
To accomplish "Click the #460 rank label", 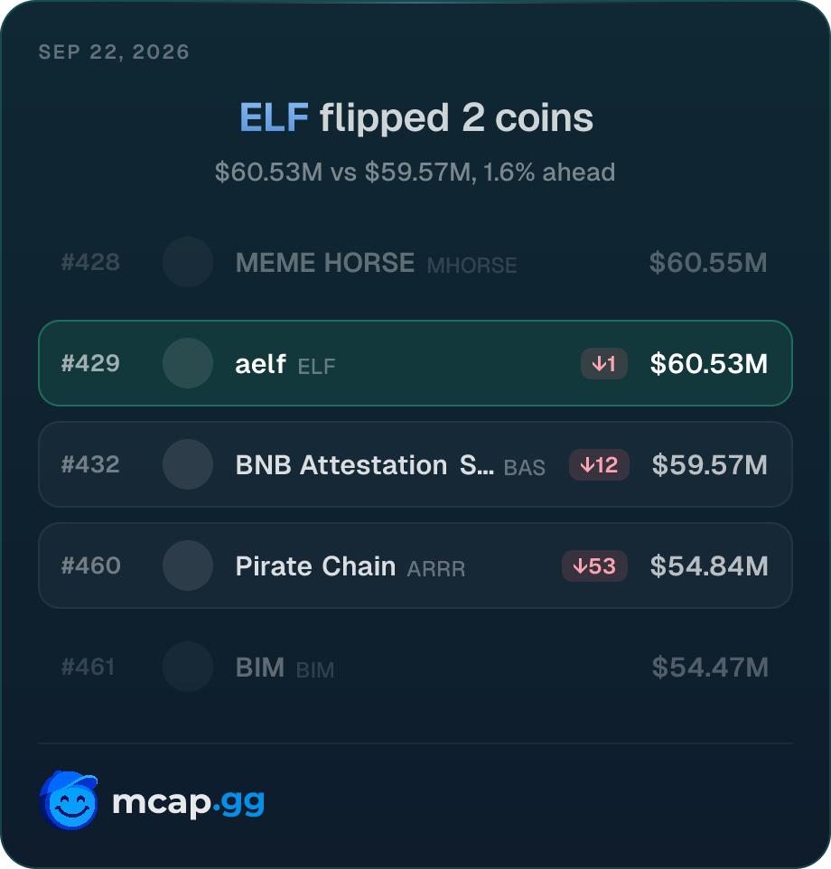I will (x=91, y=565).
